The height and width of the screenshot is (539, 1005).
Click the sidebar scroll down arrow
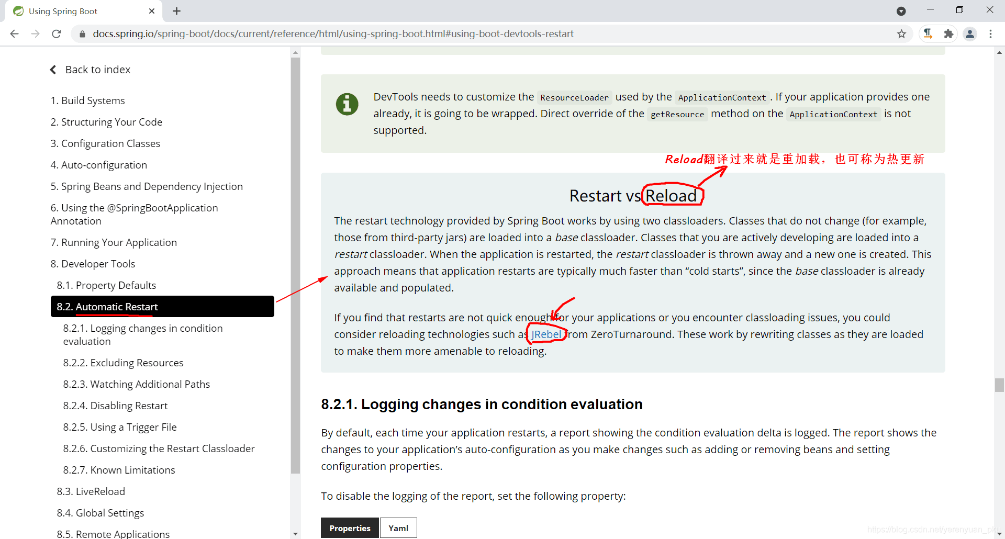[x=296, y=534]
